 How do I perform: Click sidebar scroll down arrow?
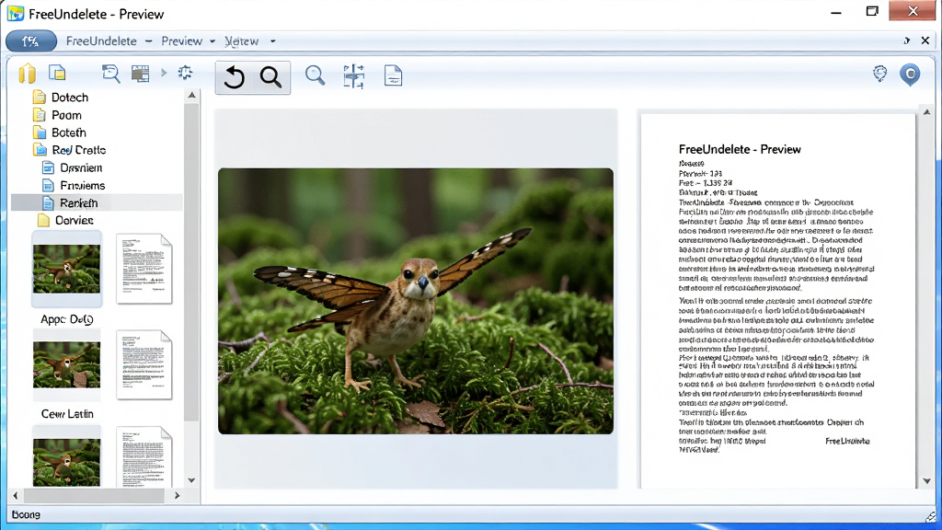click(x=191, y=480)
